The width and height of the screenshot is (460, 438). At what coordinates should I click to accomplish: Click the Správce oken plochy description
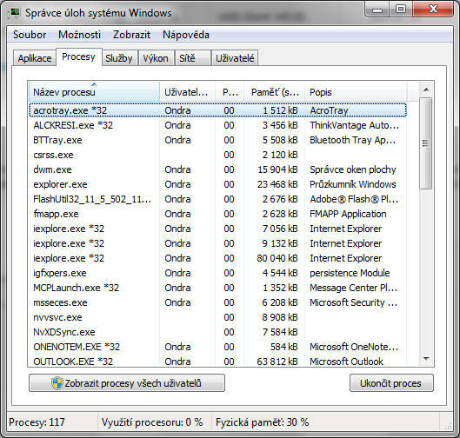pos(353,169)
